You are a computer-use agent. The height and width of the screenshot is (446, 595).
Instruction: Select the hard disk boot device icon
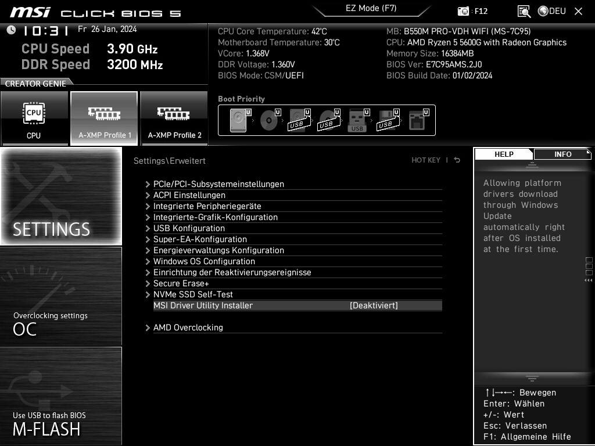240,120
